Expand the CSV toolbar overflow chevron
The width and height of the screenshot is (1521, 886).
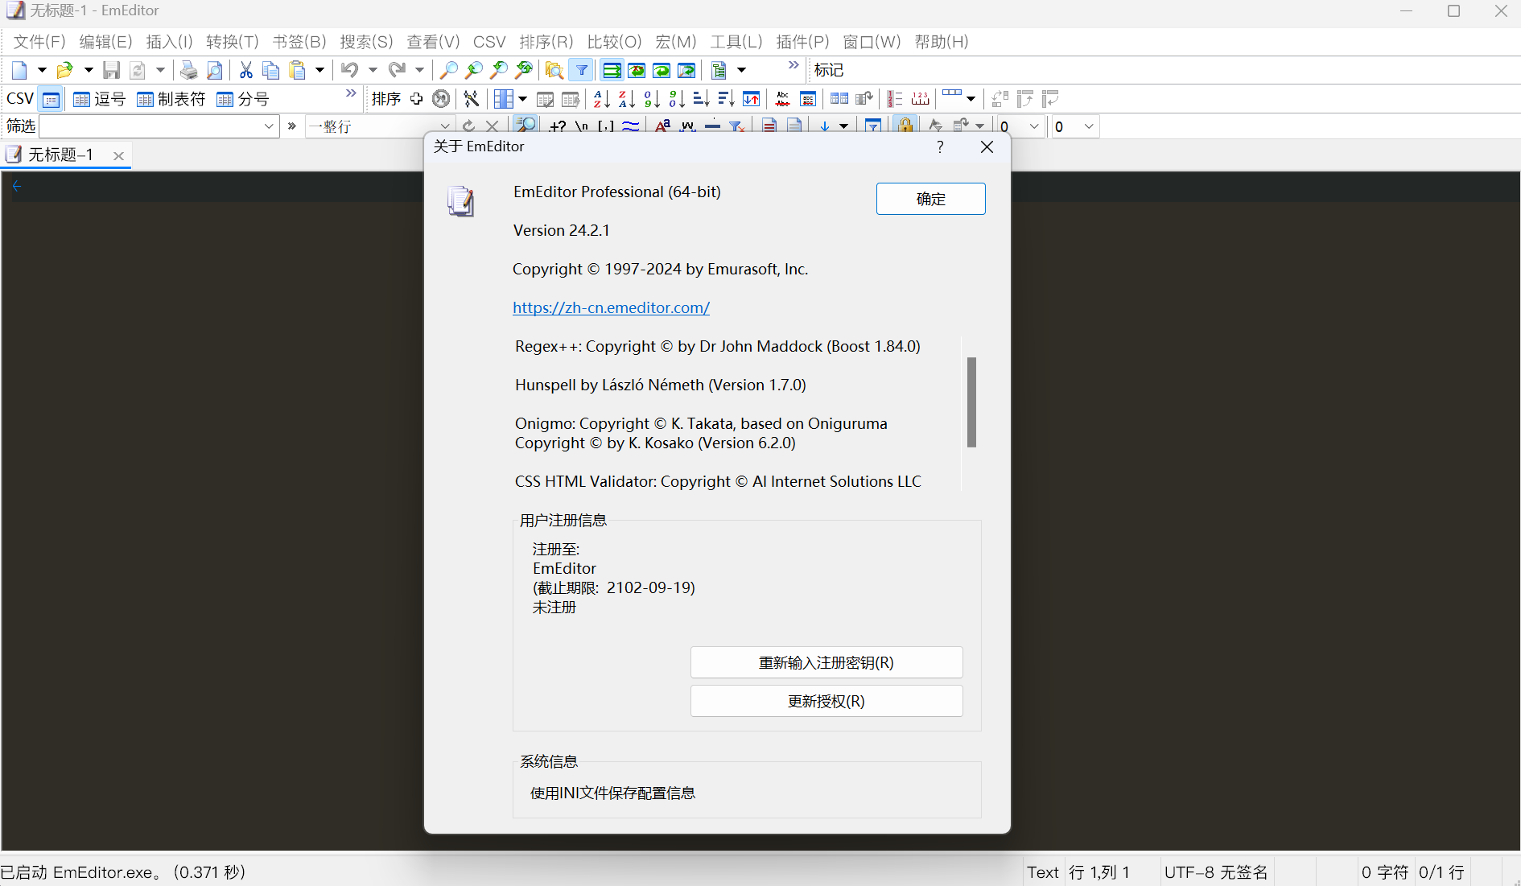pyautogui.click(x=351, y=94)
